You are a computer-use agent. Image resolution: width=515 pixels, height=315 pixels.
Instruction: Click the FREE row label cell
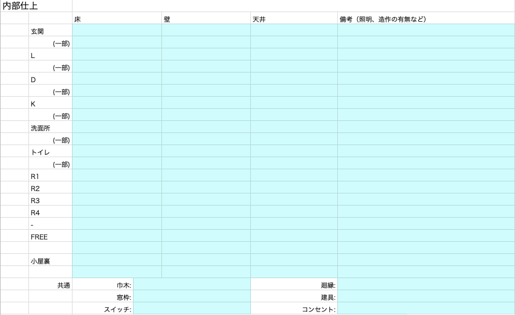[x=50, y=236]
